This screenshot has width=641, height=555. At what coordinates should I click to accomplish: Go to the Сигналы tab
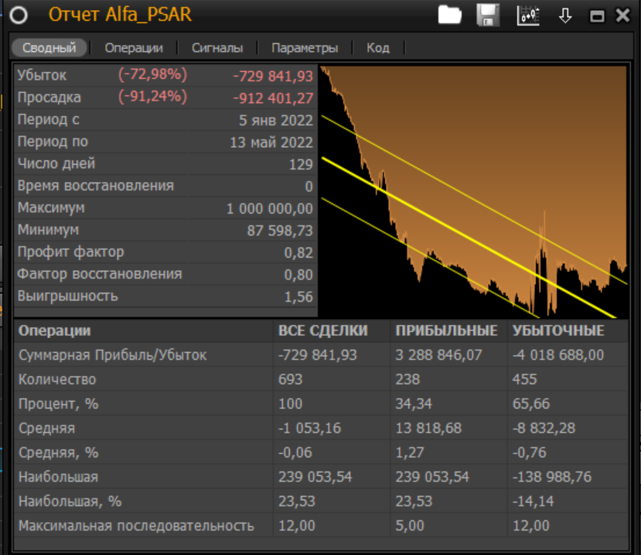pos(217,47)
